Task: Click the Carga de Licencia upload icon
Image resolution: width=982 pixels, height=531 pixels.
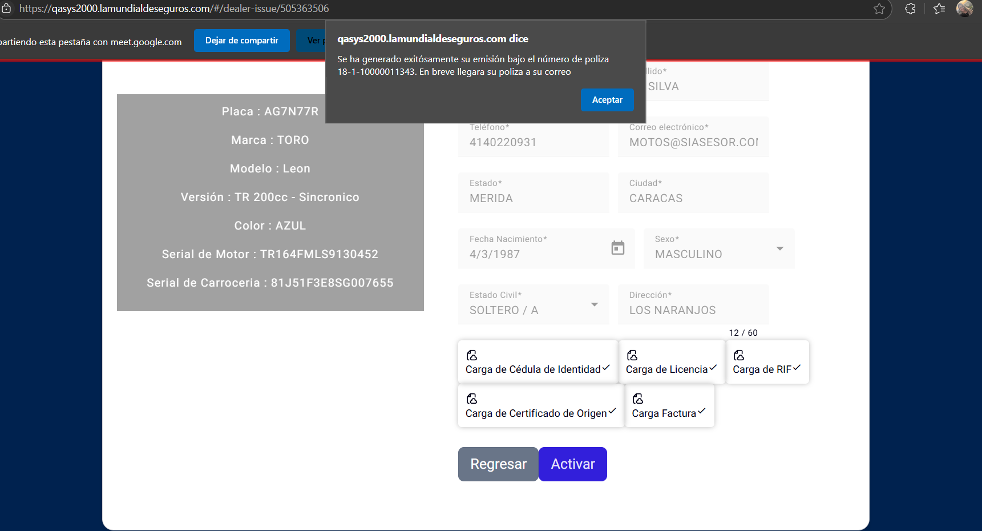Action: [632, 355]
